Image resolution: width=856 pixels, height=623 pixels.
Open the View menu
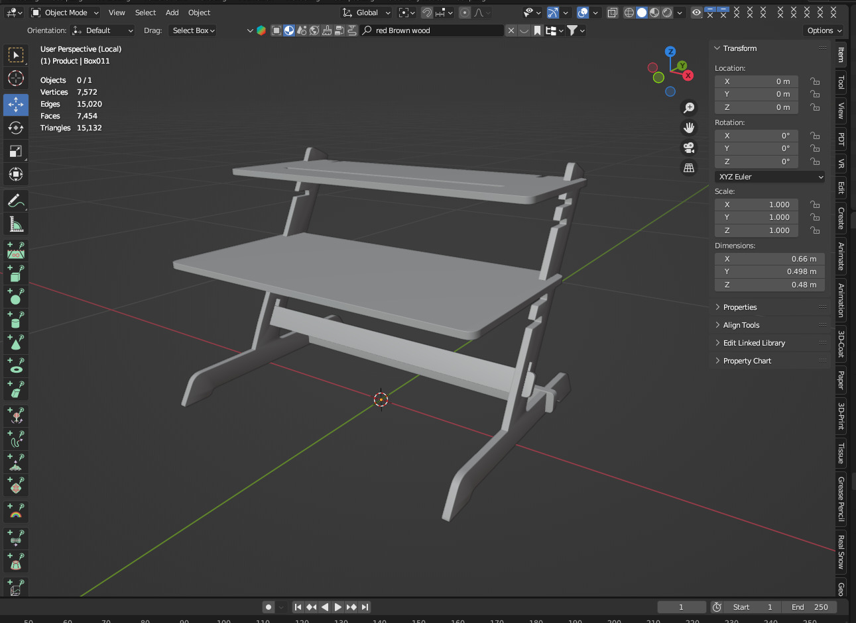click(x=117, y=13)
